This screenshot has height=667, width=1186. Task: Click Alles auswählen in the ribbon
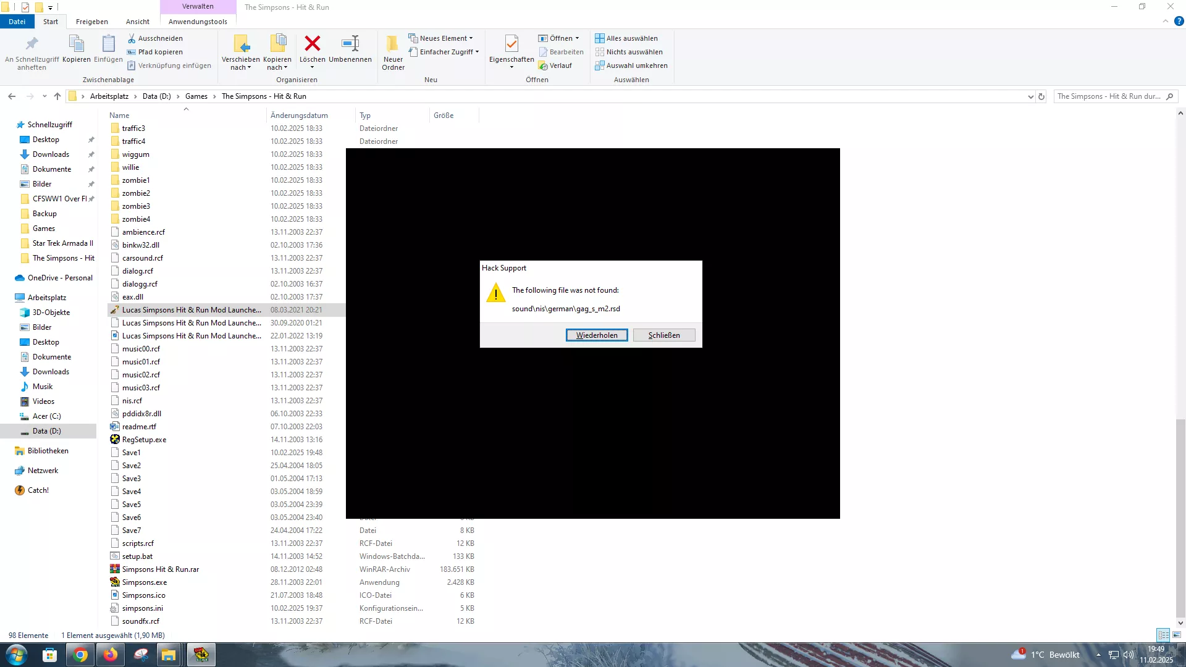coord(626,38)
